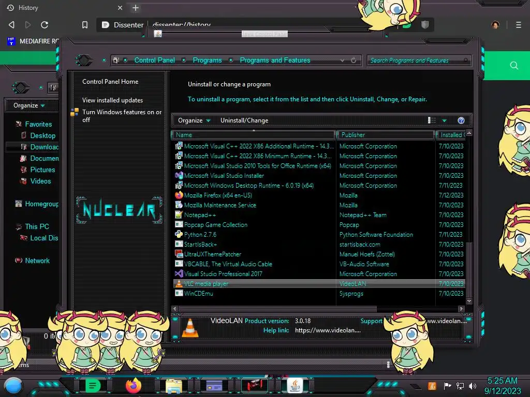Open This PC in Explorer sidebar
Viewport: 530px width, 397px height.
coord(37,226)
